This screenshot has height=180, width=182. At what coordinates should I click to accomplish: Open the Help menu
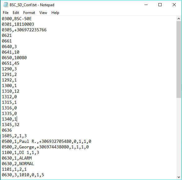click(55, 13)
